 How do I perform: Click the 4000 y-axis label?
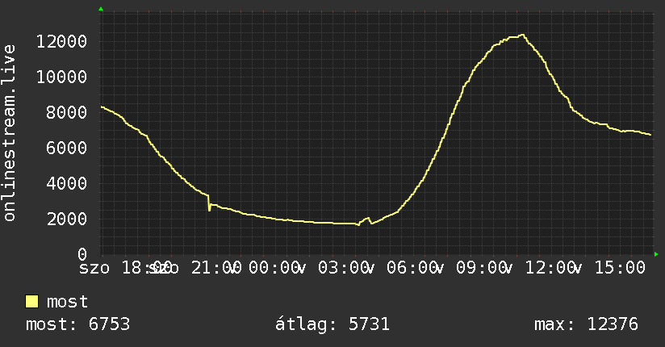(x=67, y=183)
